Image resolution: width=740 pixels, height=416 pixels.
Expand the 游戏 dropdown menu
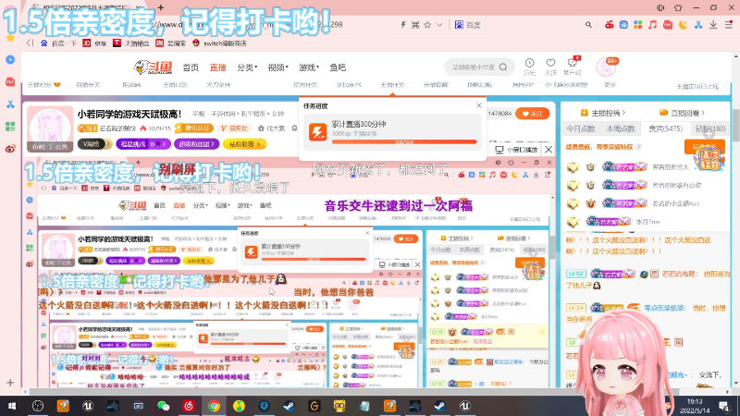(309, 67)
